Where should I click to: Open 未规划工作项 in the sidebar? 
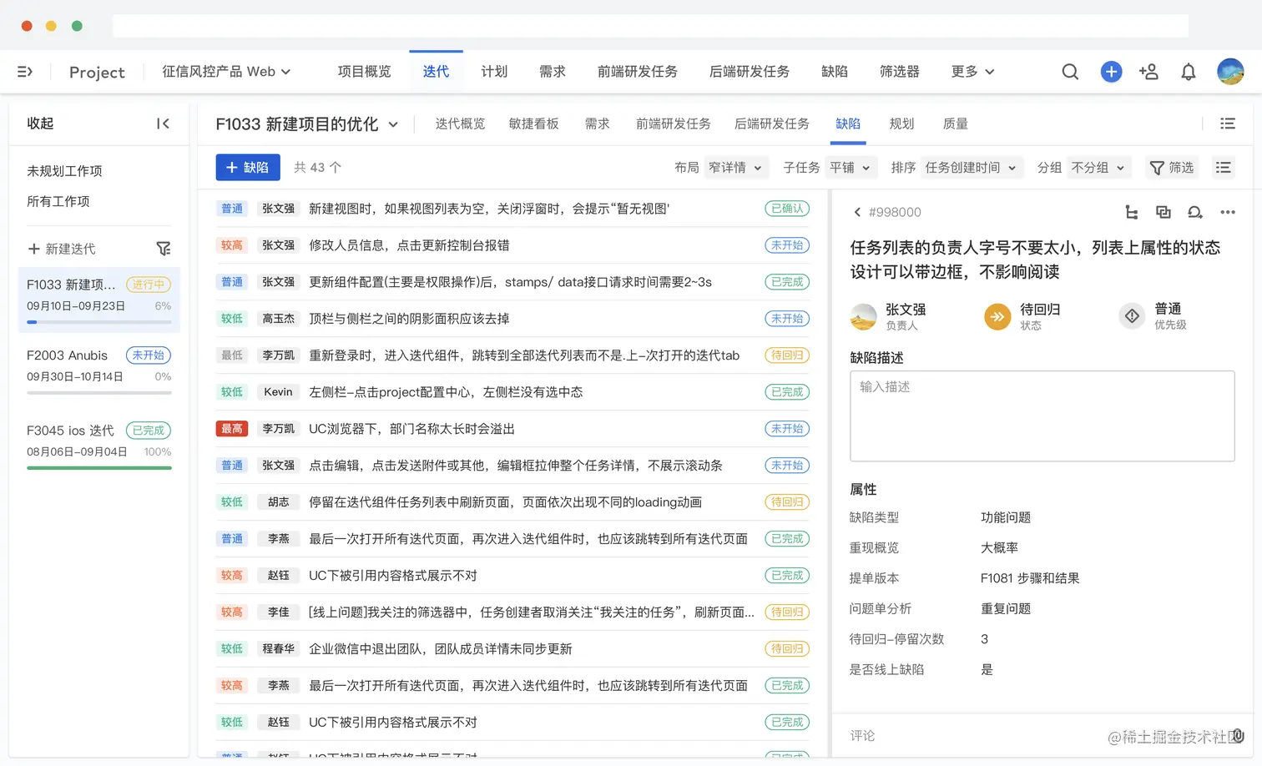coord(64,171)
